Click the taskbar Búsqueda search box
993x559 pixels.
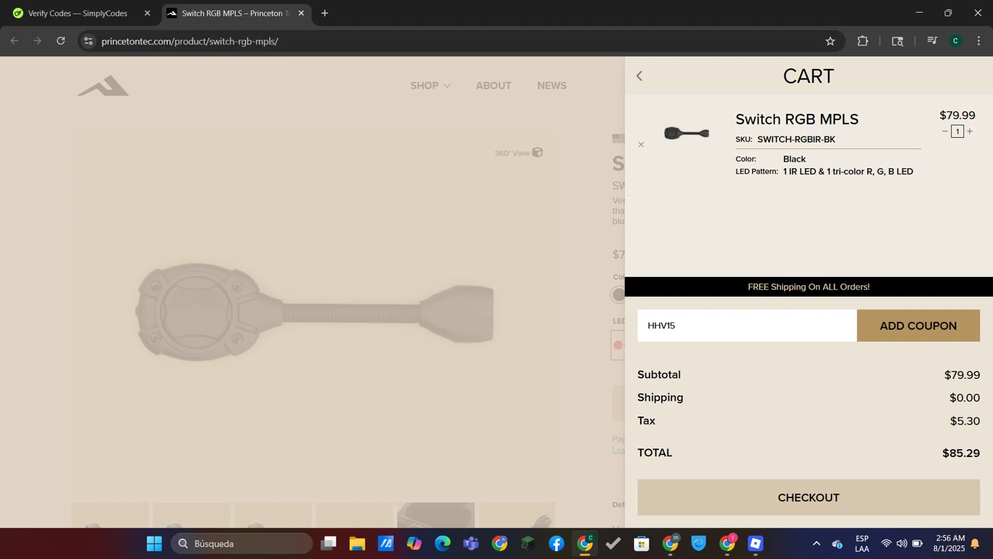coord(242,544)
